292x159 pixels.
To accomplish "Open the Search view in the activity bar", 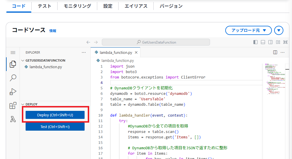I will (13, 78).
